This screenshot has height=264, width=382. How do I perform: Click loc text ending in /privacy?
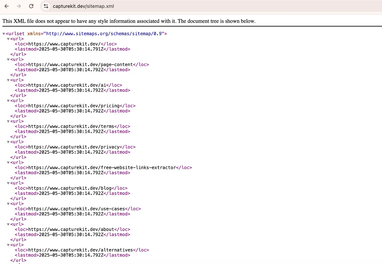(x=74, y=147)
